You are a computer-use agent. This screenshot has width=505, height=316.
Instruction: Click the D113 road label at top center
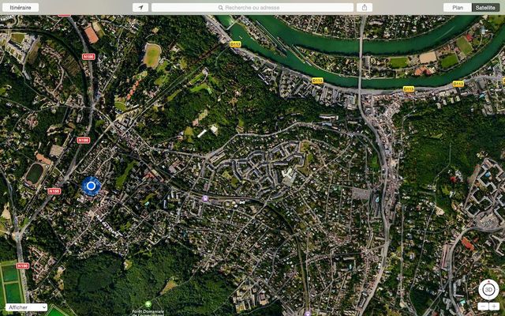[235, 44]
